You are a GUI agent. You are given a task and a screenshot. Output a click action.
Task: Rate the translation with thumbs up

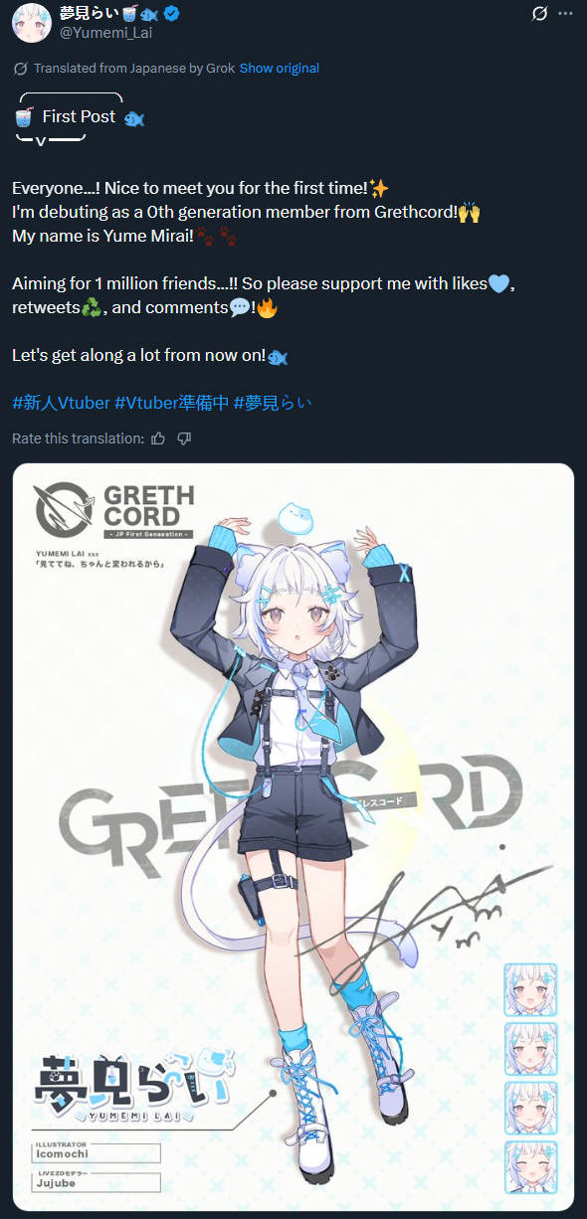click(x=158, y=438)
